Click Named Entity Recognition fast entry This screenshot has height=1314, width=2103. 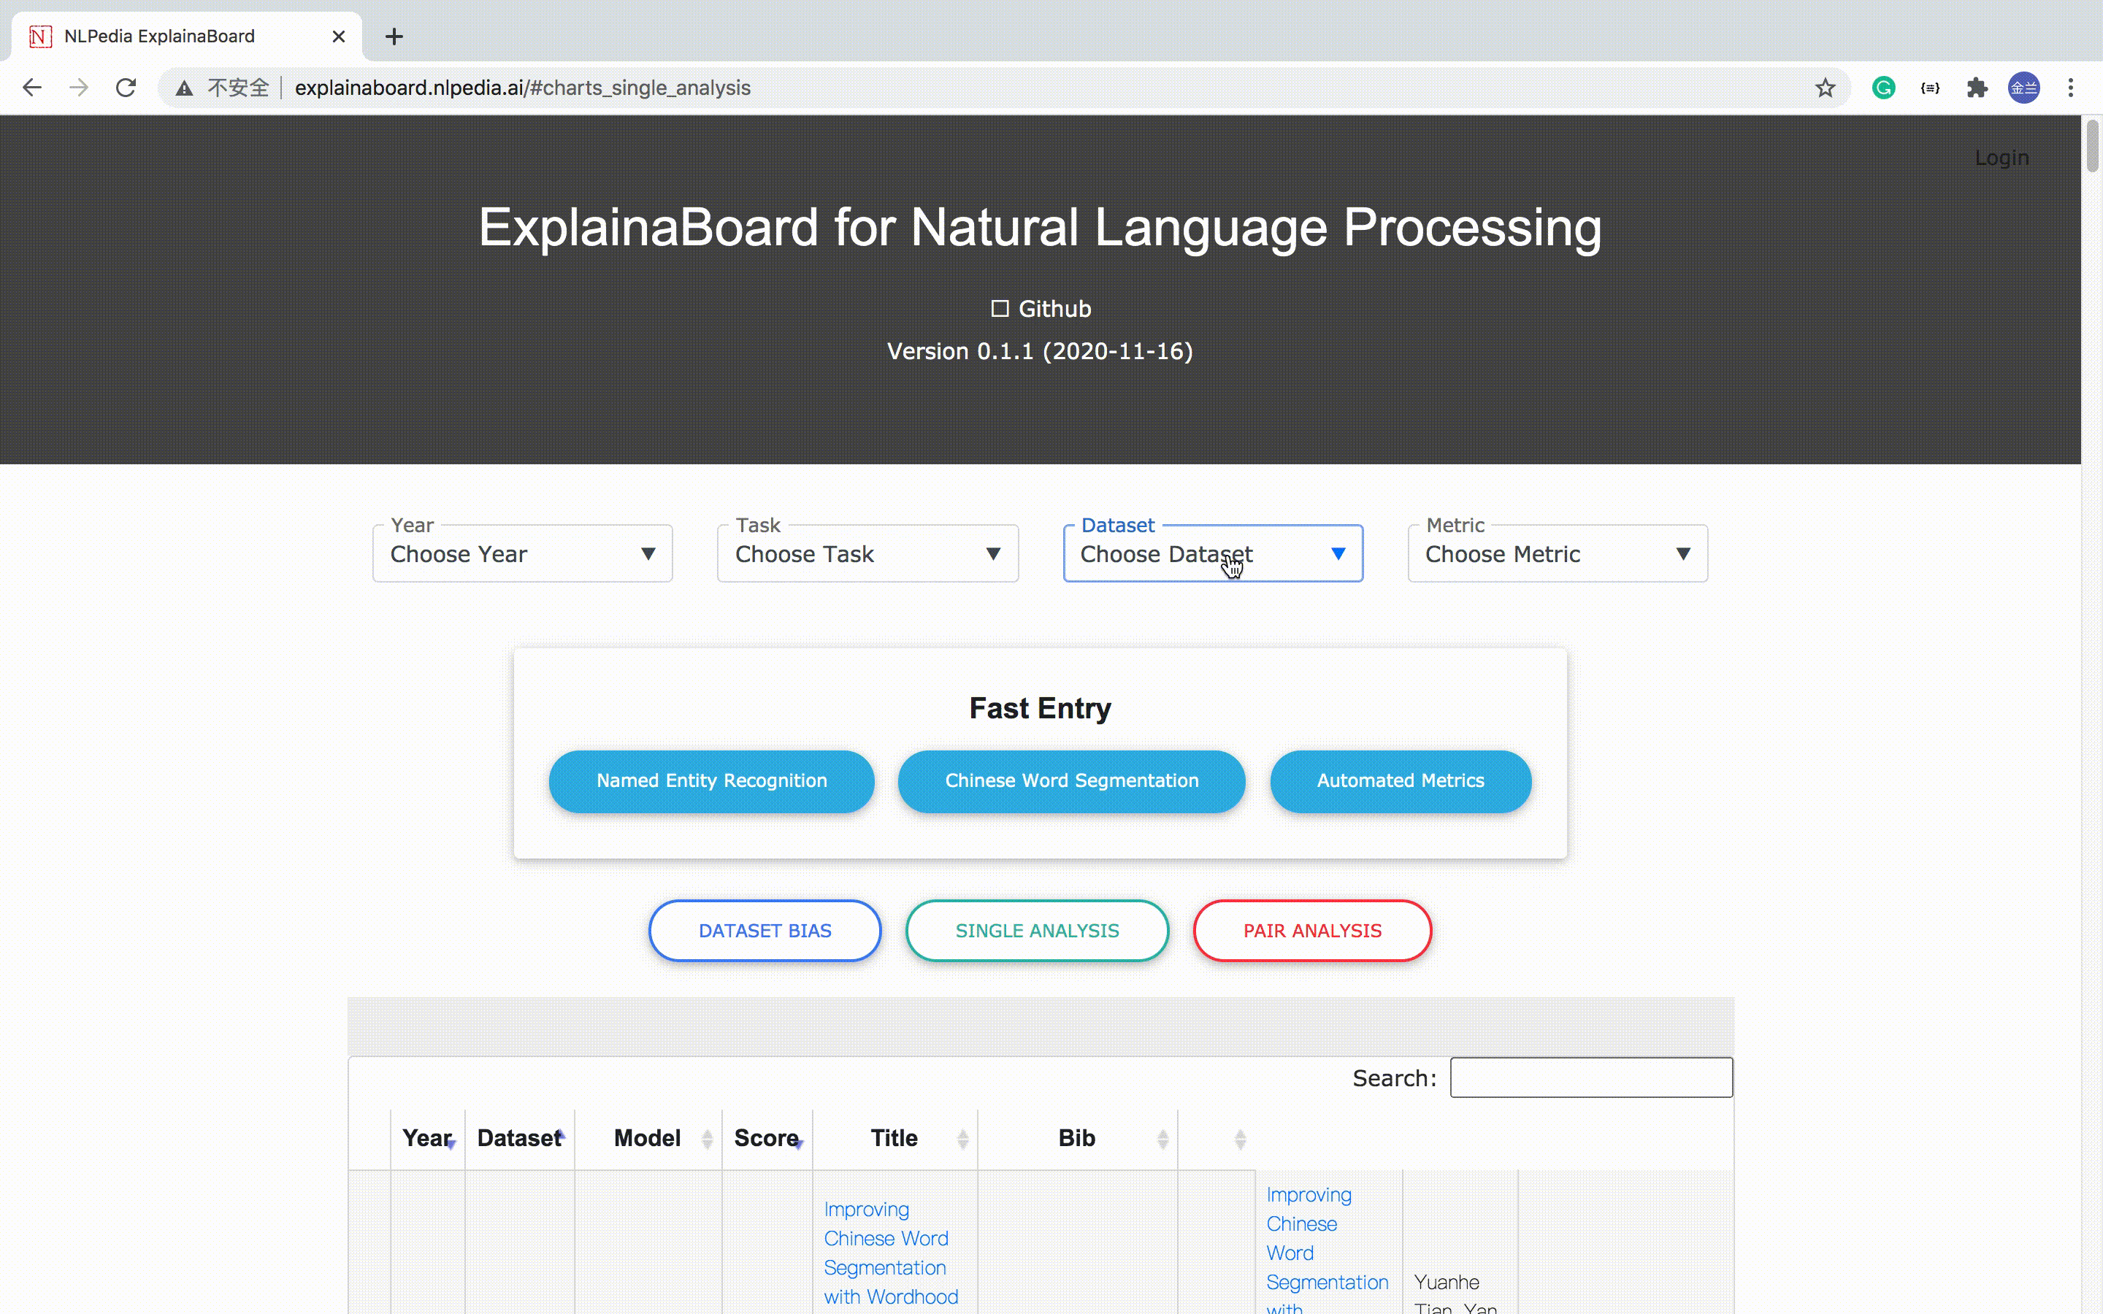tap(710, 780)
